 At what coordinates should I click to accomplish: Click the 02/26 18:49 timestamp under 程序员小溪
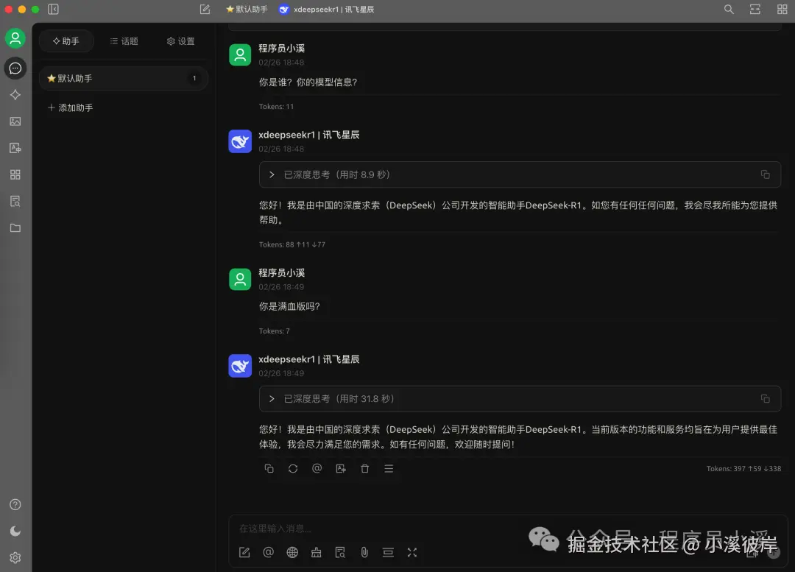pos(281,286)
